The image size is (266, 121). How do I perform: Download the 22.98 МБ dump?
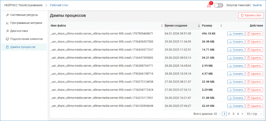(236, 82)
